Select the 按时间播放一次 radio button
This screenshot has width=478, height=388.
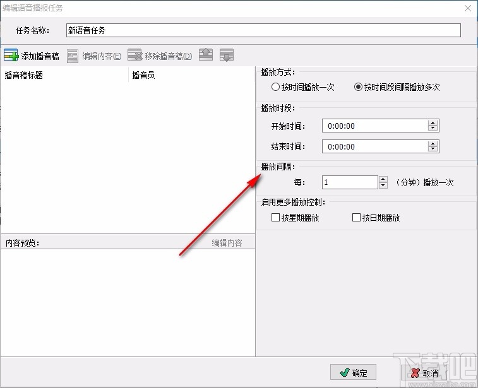pyautogui.click(x=302, y=88)
